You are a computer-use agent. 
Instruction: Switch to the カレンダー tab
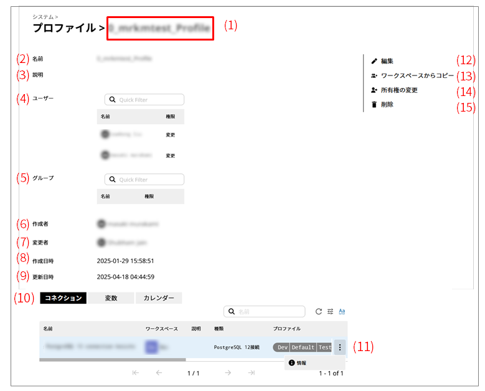tap(159, 298)
